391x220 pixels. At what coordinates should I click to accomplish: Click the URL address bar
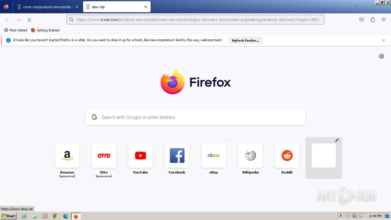tap(195, 20)
